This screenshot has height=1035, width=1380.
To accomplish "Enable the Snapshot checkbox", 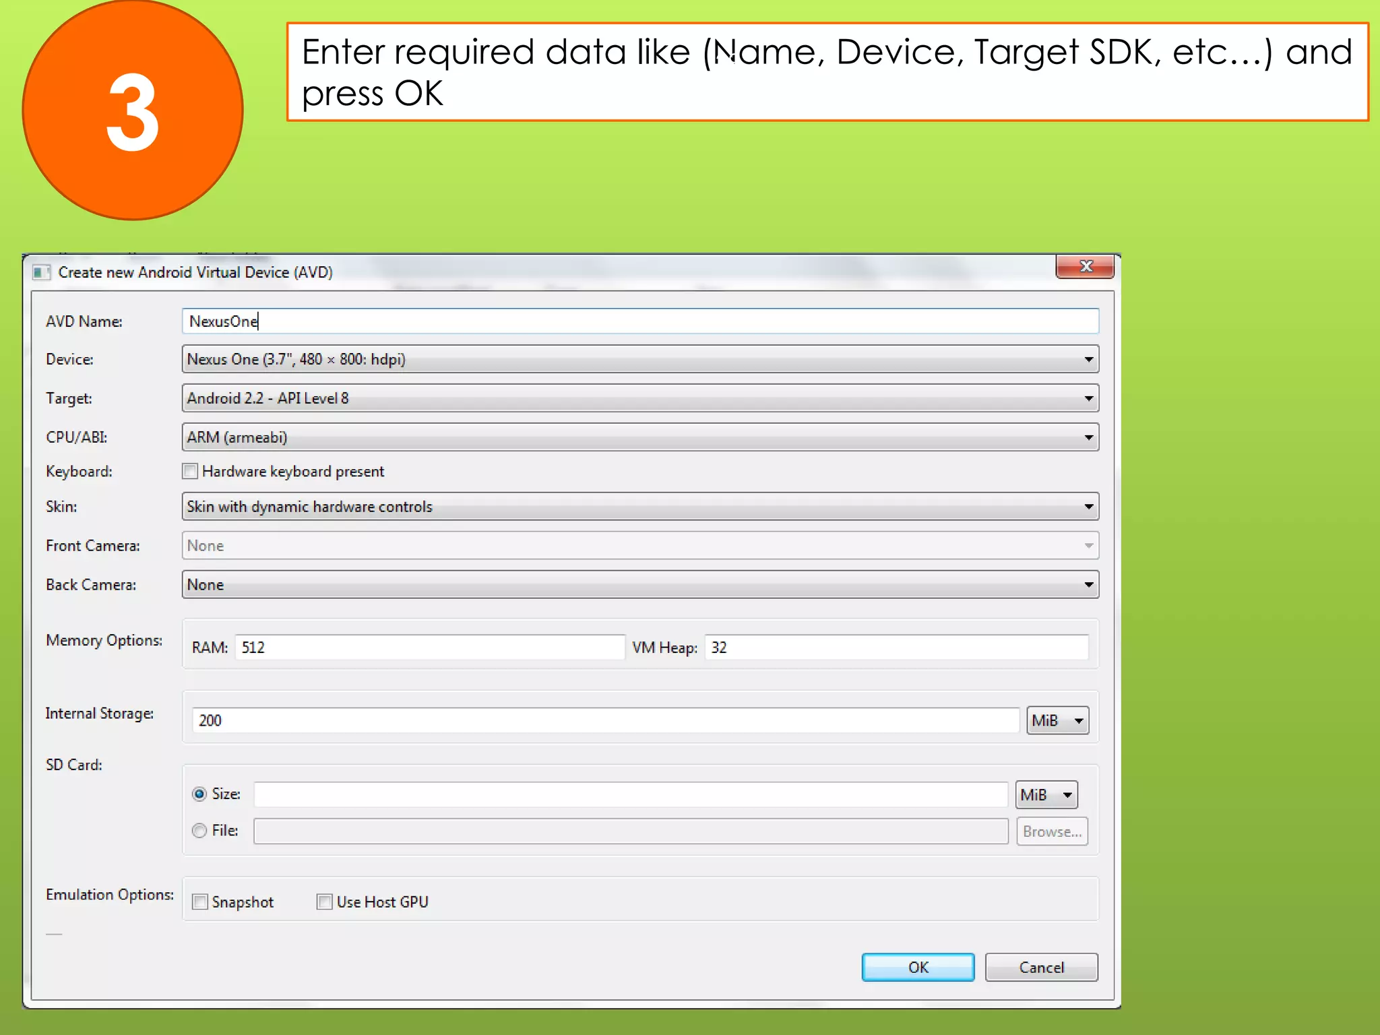I will pyautogui.click(x=200, y=902).
